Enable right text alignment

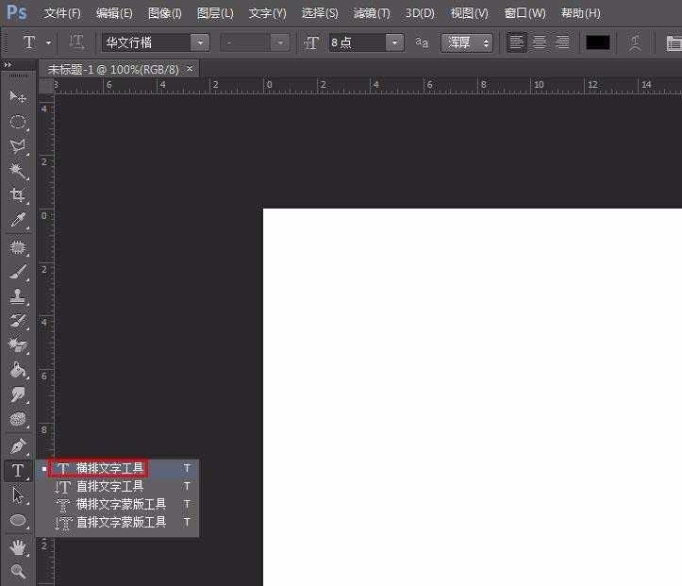click(x=562, y=42)
